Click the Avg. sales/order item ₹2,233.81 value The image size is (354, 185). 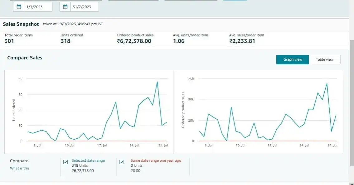242,41
